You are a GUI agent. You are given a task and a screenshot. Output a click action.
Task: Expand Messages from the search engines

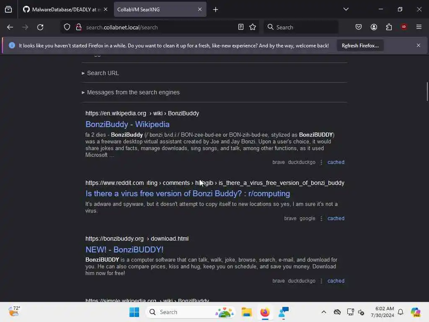pyautogui.click(x=131, y=92)
